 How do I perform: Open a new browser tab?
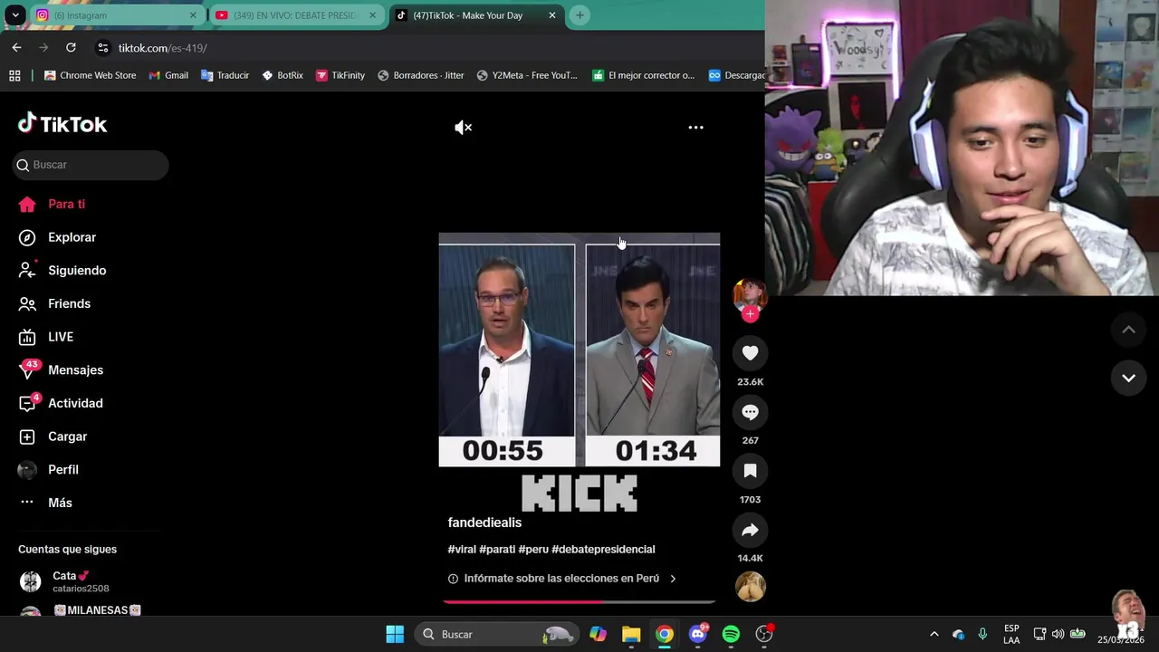point(579,15)
